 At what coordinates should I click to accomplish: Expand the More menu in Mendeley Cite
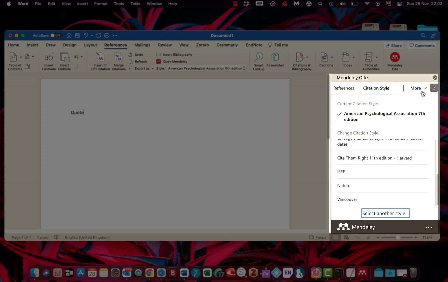[x=418, y=88]
